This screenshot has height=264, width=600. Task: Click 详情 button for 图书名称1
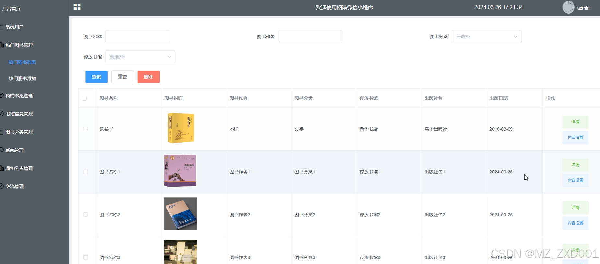tap(575, 165)
